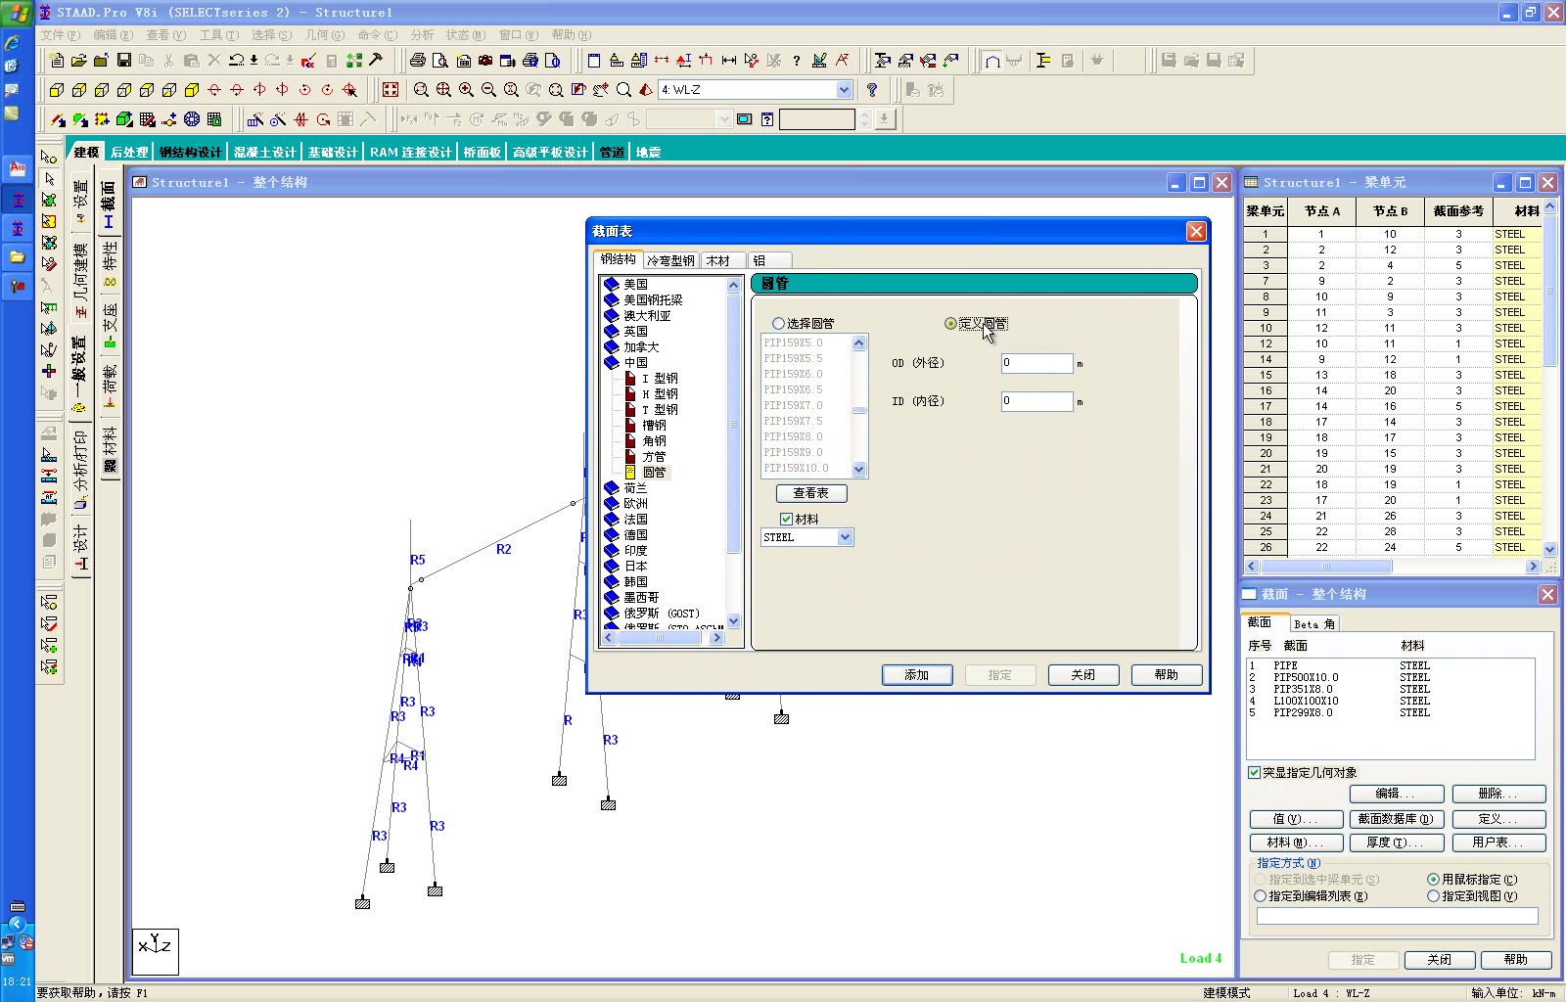Click the Undo arrow icon
This screenshot has width=1566, height=1002.
237,61
